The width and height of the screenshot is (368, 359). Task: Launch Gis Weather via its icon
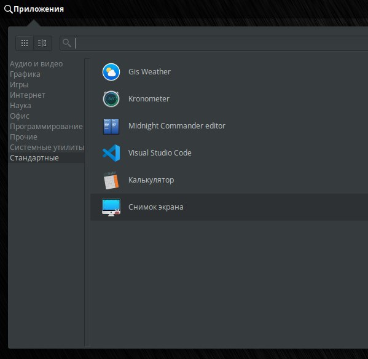[x=111, y=72]
